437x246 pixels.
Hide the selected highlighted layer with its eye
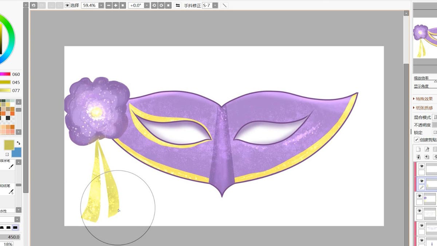pos(422,181)
